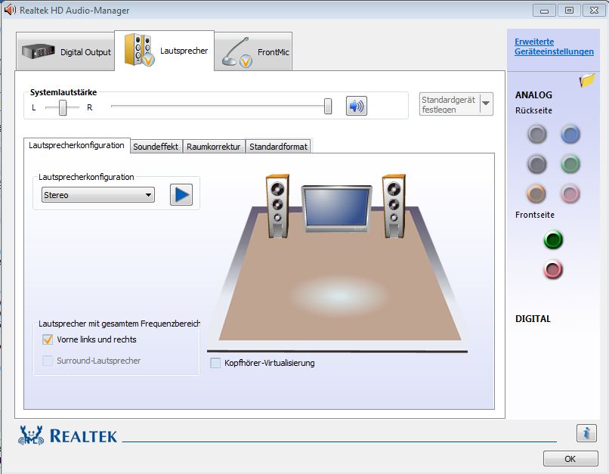
Task: Click the main volume slider handle
Action: (328, 106)
